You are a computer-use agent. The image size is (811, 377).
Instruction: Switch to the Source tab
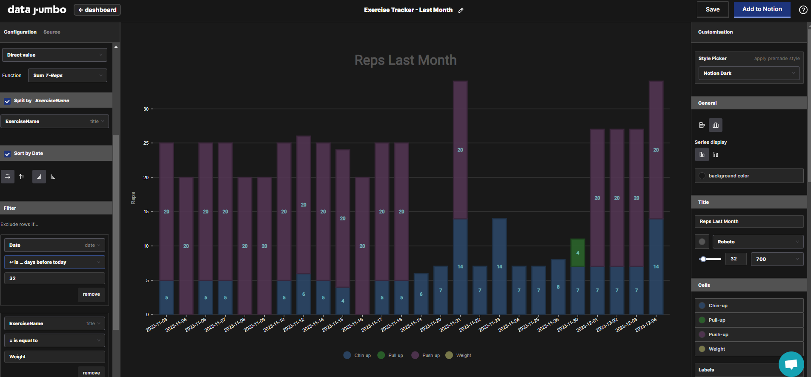[52, 32]
